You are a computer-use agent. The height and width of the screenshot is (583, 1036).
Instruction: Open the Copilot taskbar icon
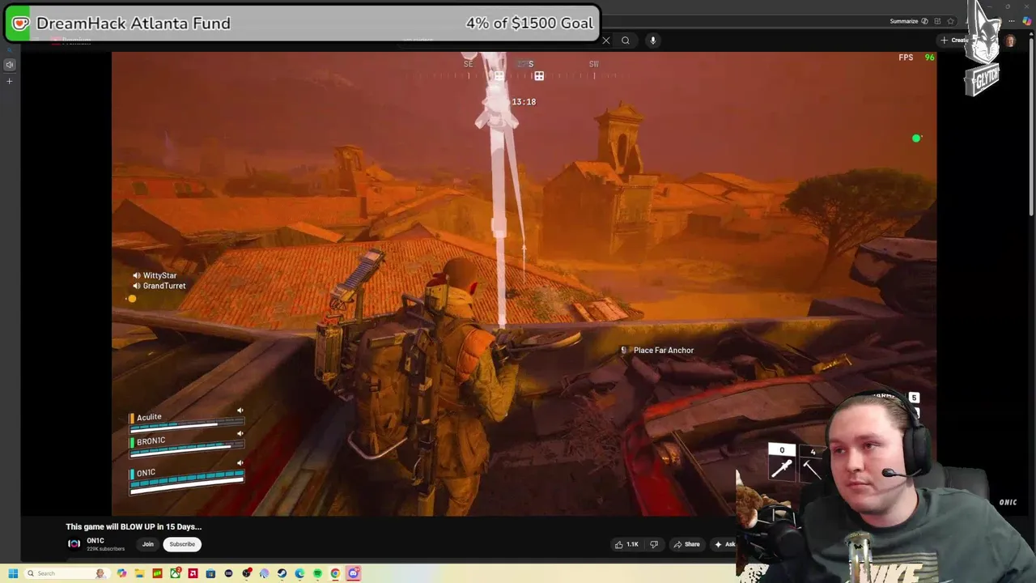click(121, 573)
